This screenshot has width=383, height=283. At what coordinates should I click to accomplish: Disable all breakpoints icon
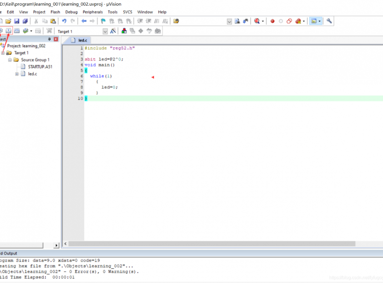pos(289,21)
